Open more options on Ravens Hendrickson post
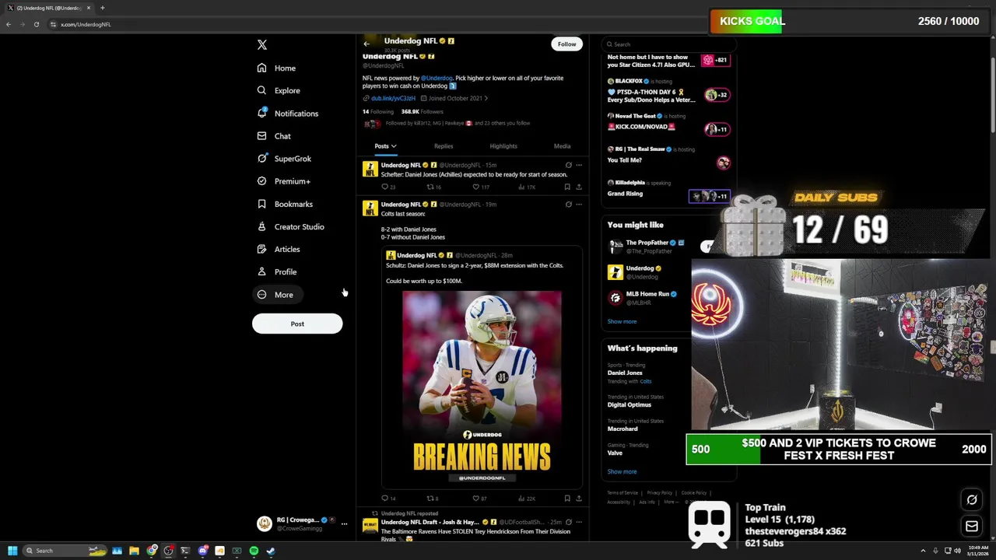The width and height of the screenshot is (996, 560). 578,522
